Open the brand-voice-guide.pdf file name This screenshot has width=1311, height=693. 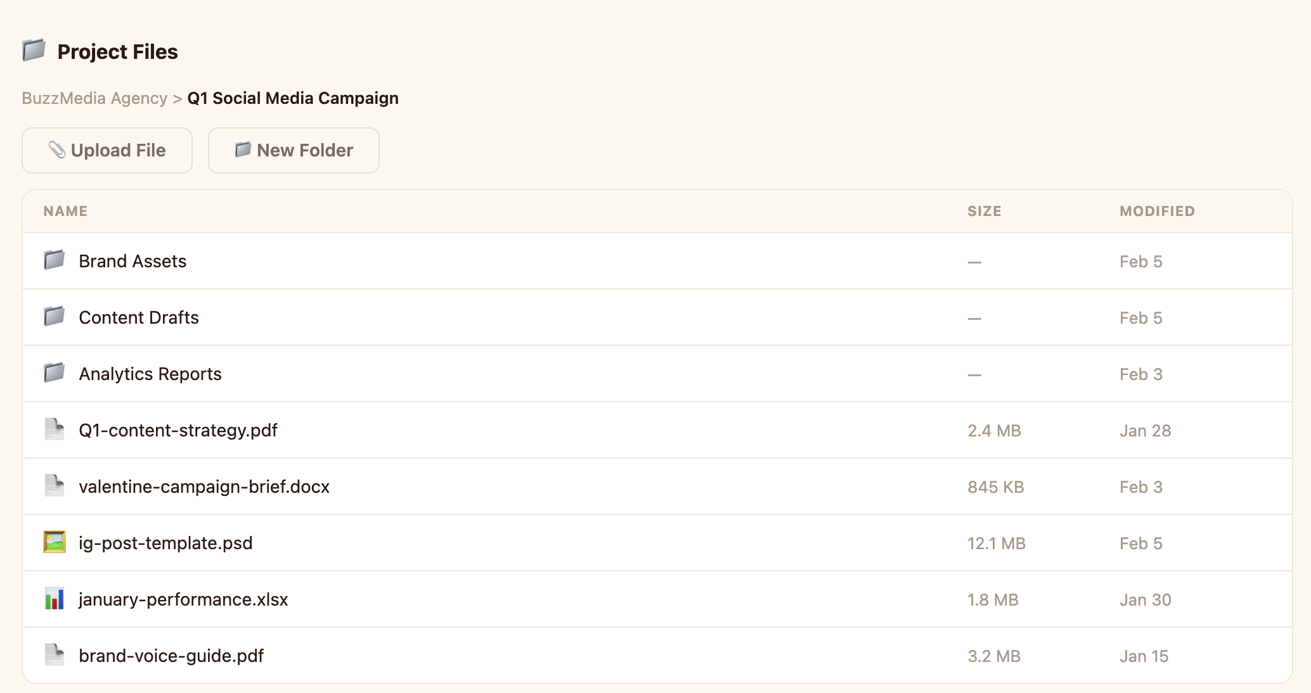pyautogui.click(x=171, y=656)
